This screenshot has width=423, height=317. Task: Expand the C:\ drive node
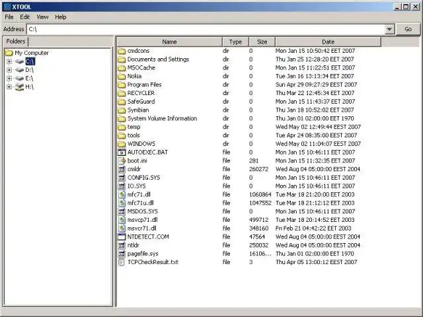click(x=9, y=61)
